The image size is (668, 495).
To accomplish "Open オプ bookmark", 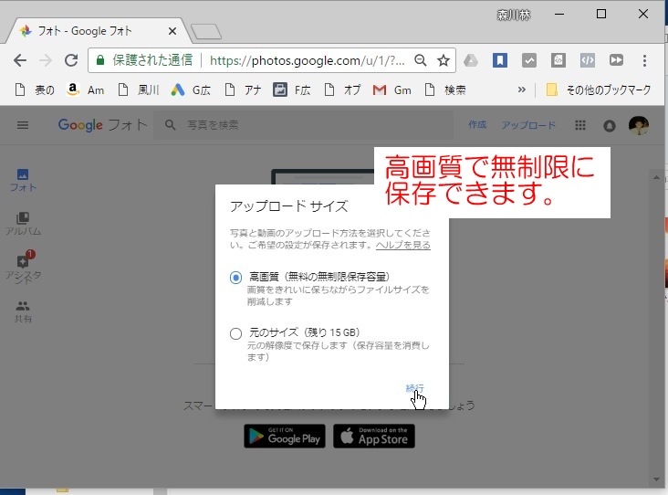I will click(342, 90).
